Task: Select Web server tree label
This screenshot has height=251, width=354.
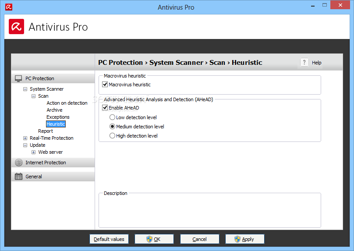Action: point(50,152)
